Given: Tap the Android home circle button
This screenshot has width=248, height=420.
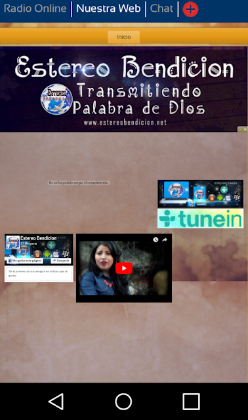Looking at the screenshot, I should pyautogui.click(x=123, y=401).
